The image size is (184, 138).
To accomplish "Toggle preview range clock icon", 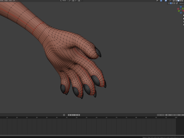I will click(166, 115).
